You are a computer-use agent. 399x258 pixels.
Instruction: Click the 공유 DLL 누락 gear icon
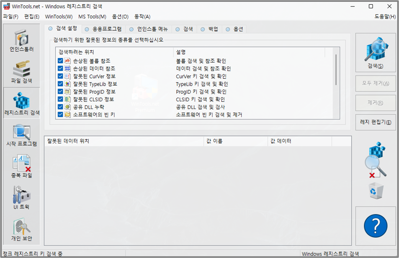click(67, 107)
